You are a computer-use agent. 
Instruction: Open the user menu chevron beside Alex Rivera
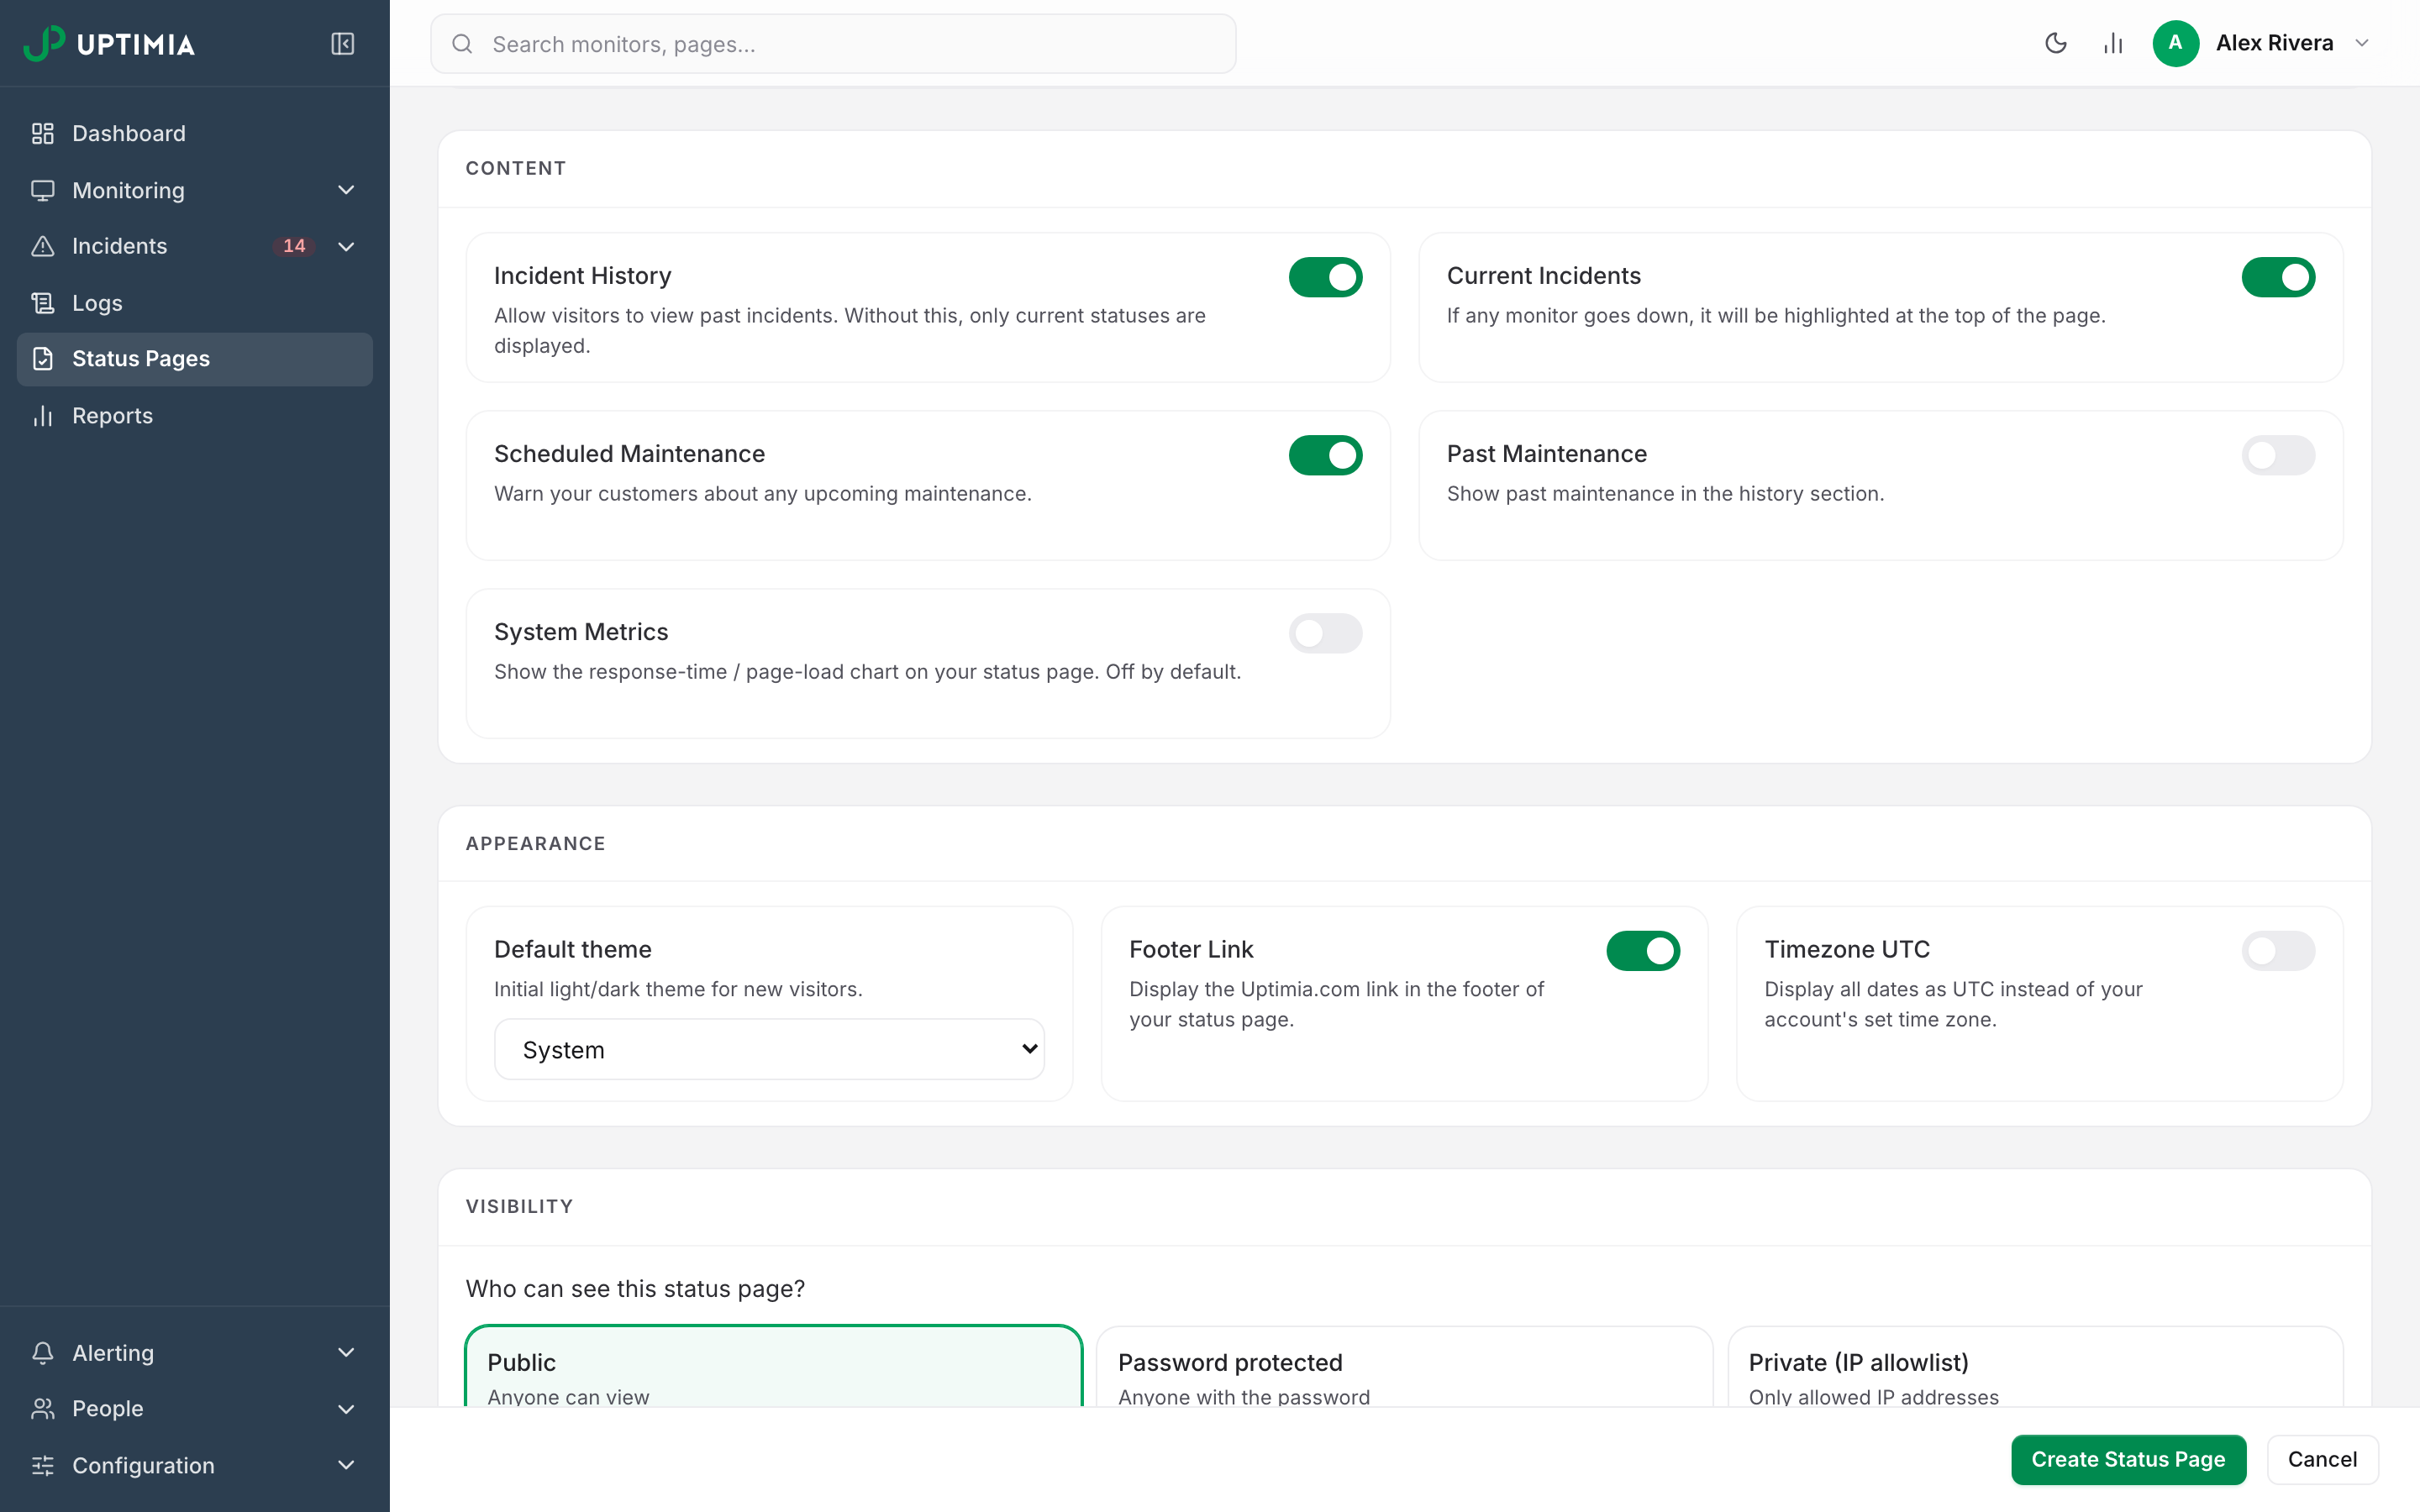click(x=2362, y=43)
